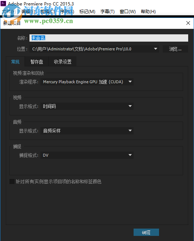Switch to the 暂存盘 tab
The width and height of the screenshot is (194, 241).
[x=37, y=62]
